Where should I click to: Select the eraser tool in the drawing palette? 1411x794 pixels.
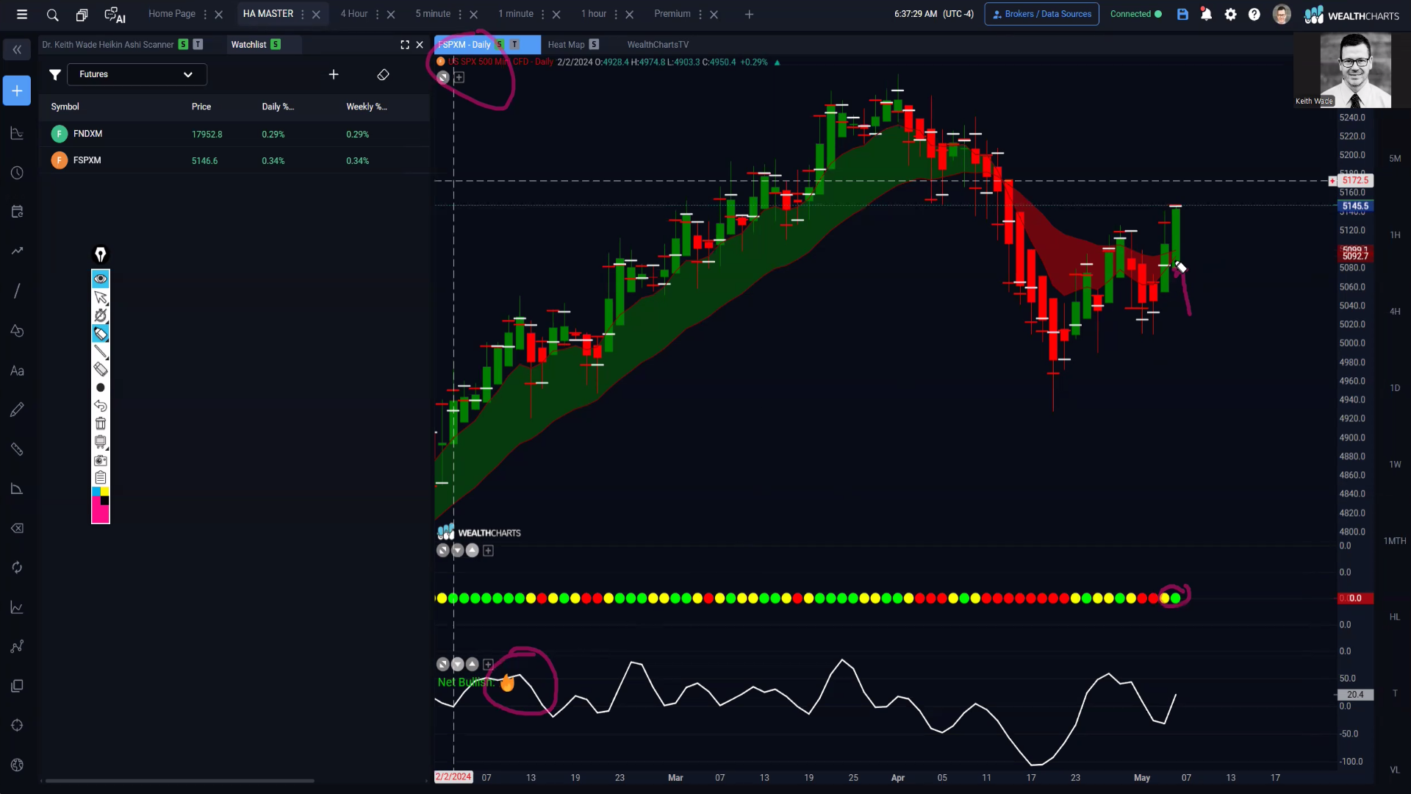(x=101, y=369)
